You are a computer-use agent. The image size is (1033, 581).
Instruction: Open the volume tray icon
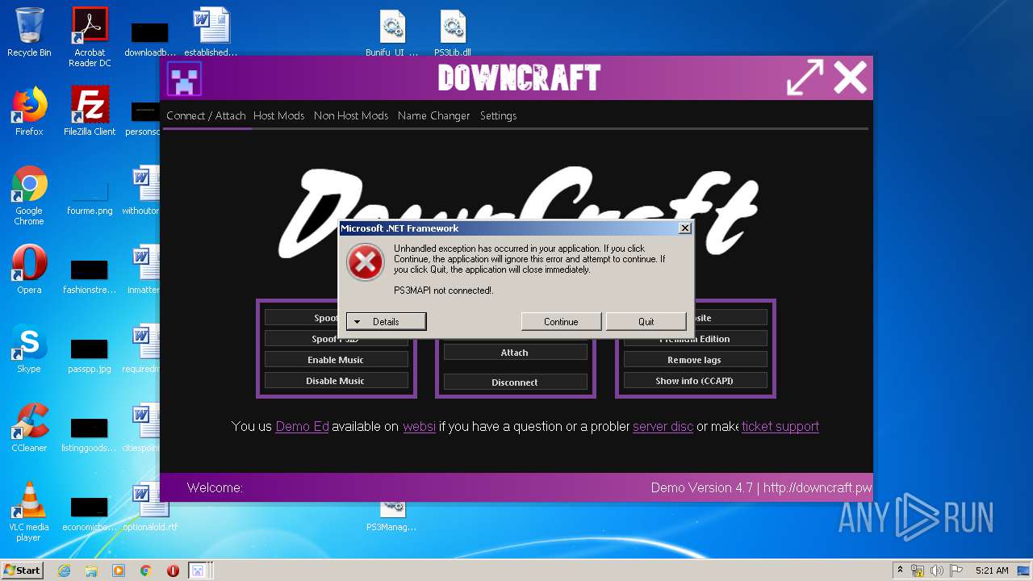point(937,571)
